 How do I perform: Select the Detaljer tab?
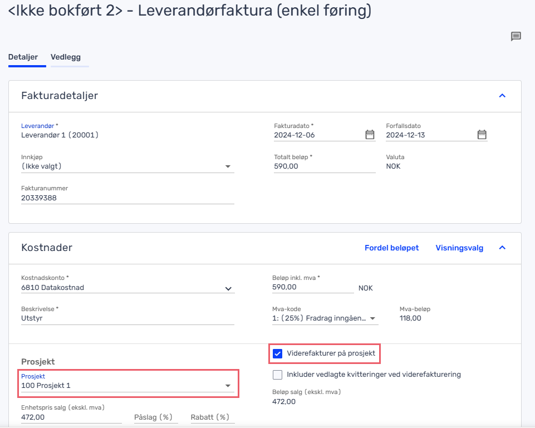pyautogui.click(x=23, y=57)
